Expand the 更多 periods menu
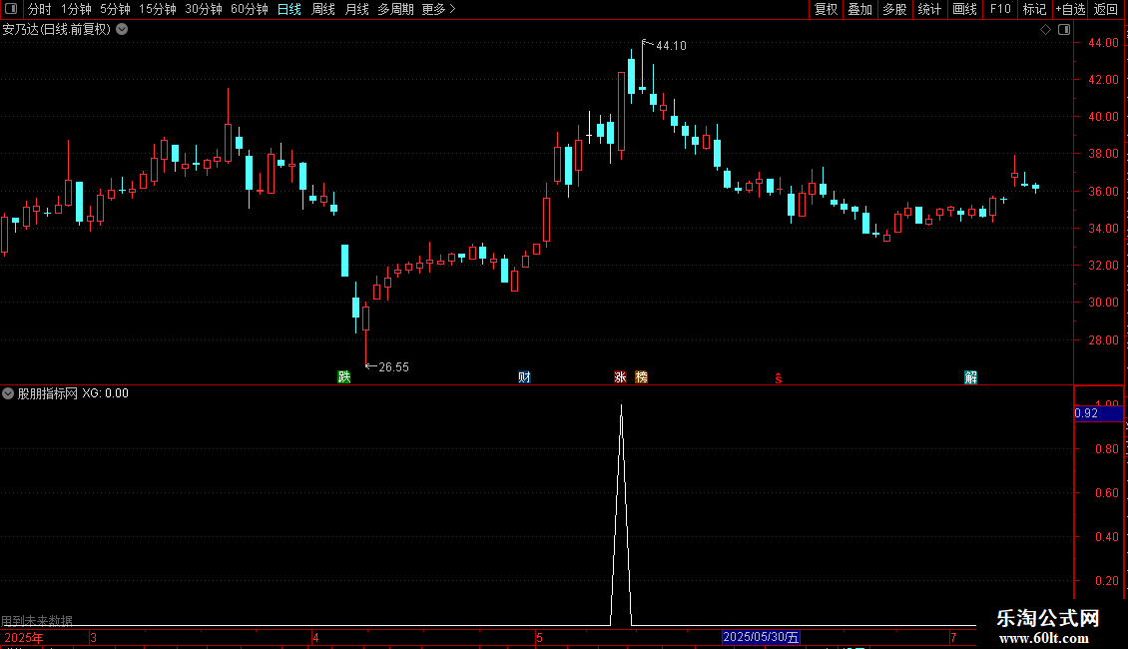The width and height of the screenshot is (1128, 649). click(438, 9)
